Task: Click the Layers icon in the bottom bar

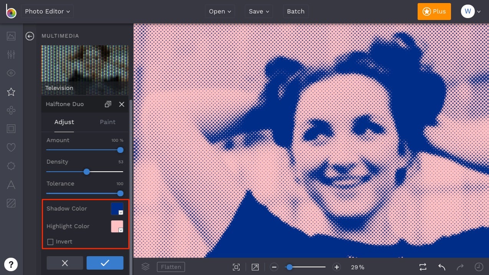Action: tap(145, 267)
